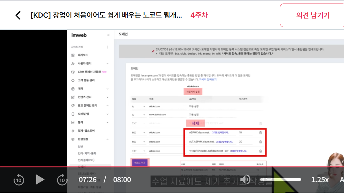Expand the 광고 캠페인 관리 chevron
The image size is (344, 193).
pyautogui.click(x=107, y=106)
